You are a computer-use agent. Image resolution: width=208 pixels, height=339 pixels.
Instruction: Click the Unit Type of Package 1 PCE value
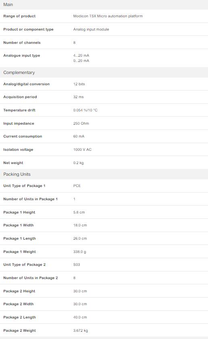point(77,186)
